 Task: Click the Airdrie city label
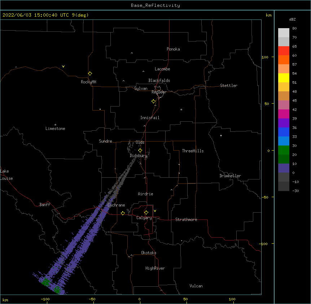click(146, 194)
